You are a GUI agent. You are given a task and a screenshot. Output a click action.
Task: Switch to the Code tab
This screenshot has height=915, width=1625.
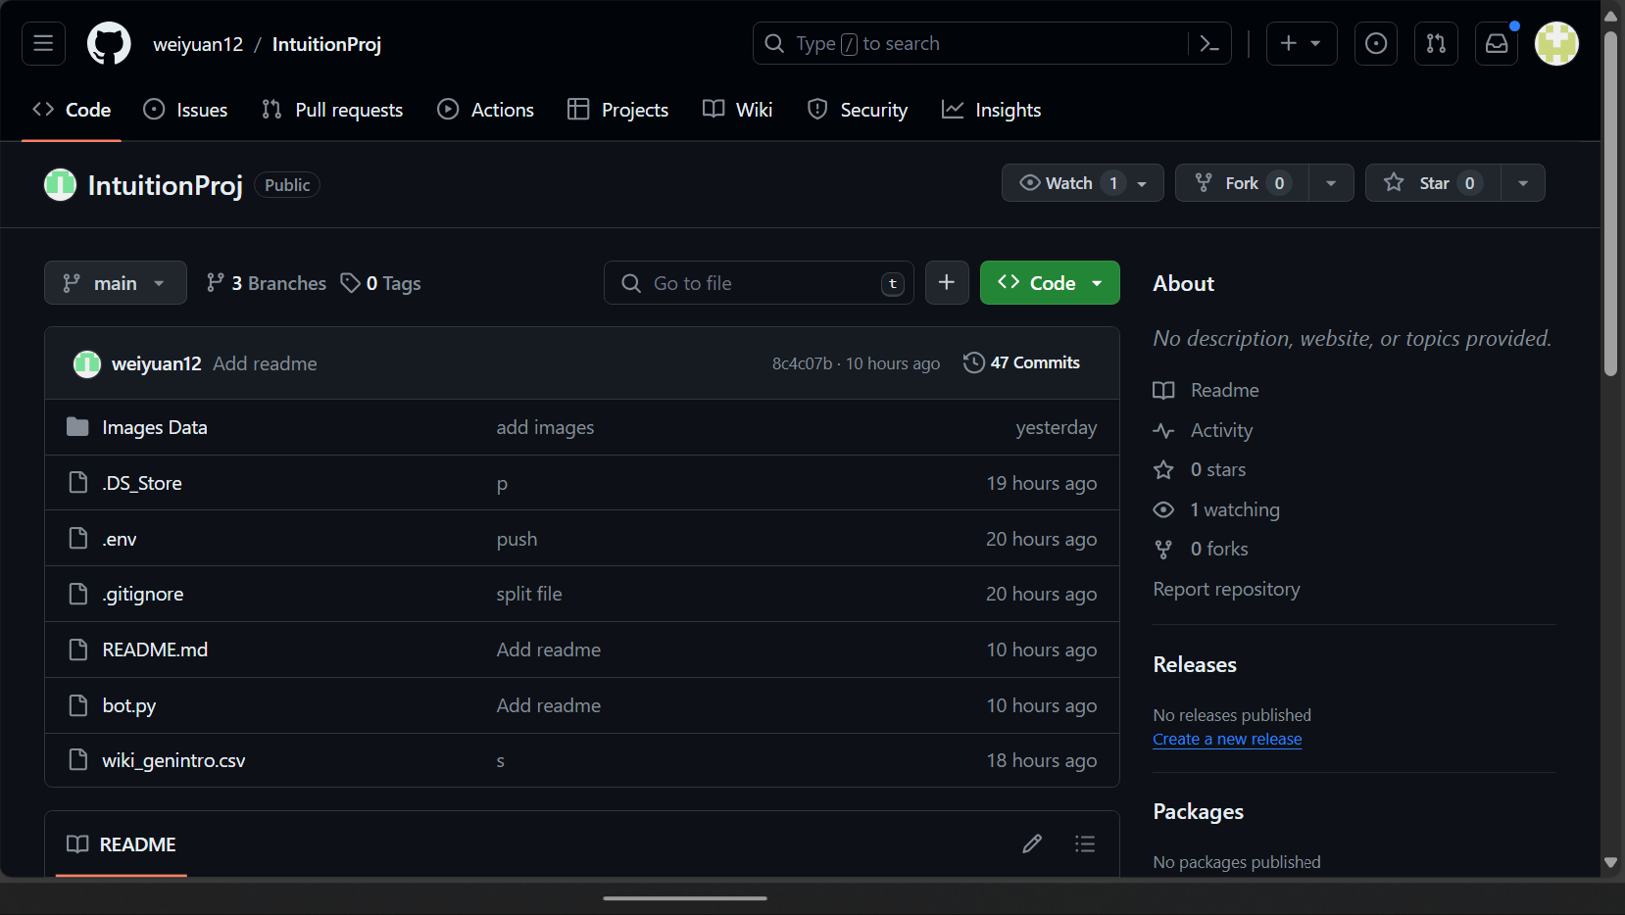coord(72,110)
